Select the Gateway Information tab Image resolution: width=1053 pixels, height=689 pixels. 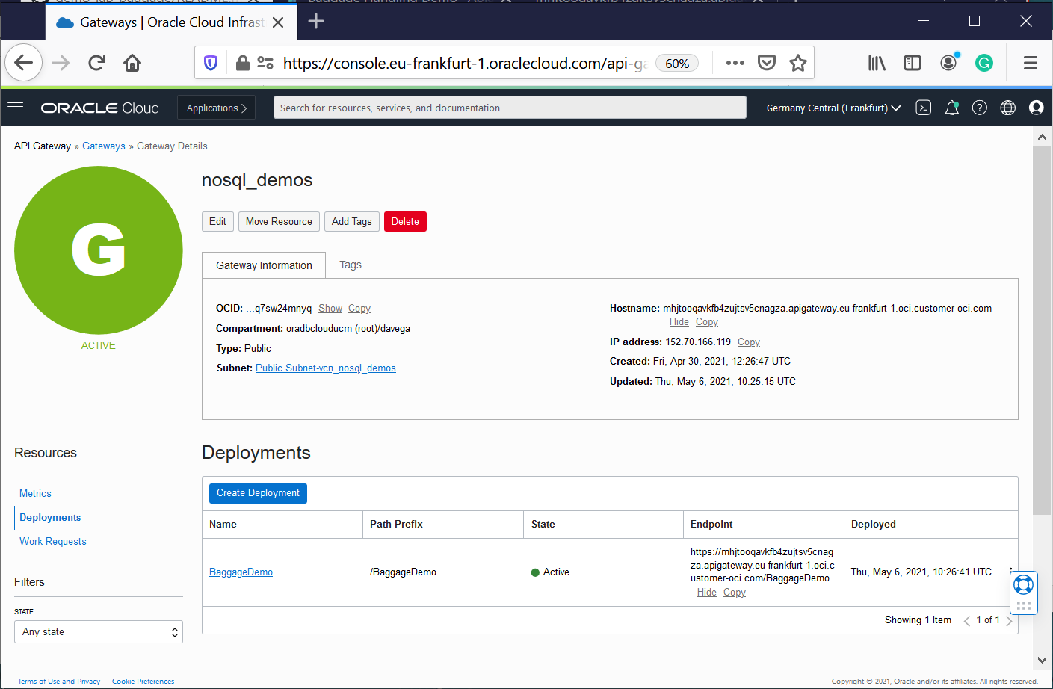(x=264, y=265)
